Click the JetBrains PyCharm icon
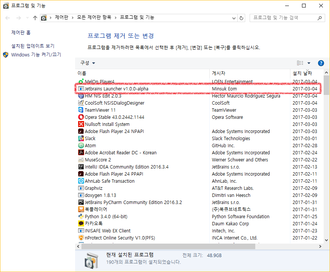The width and height of the screenshot is (330, 272). [81, 202]
